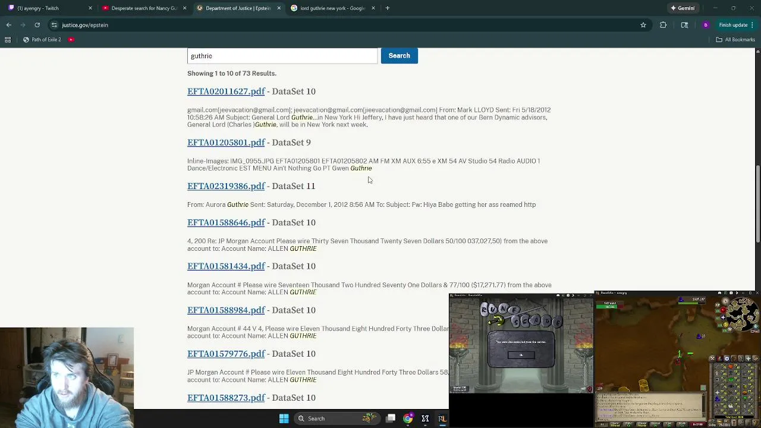Image resolution: width=761 pixels, height=428 pixels.
Task: Click the RuneScape compass icon
Action: click(x=725, y=301)
